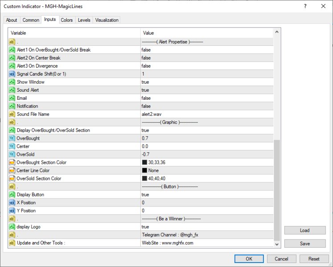Pick the OverBought Section Color swatch 30,33,36
Viewport: 333px width, 267px height.
(144, 162)
